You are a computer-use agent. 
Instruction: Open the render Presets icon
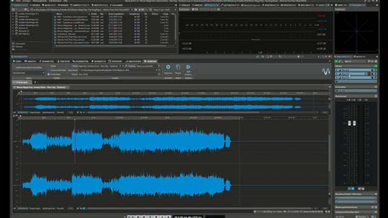coord(178,67)
